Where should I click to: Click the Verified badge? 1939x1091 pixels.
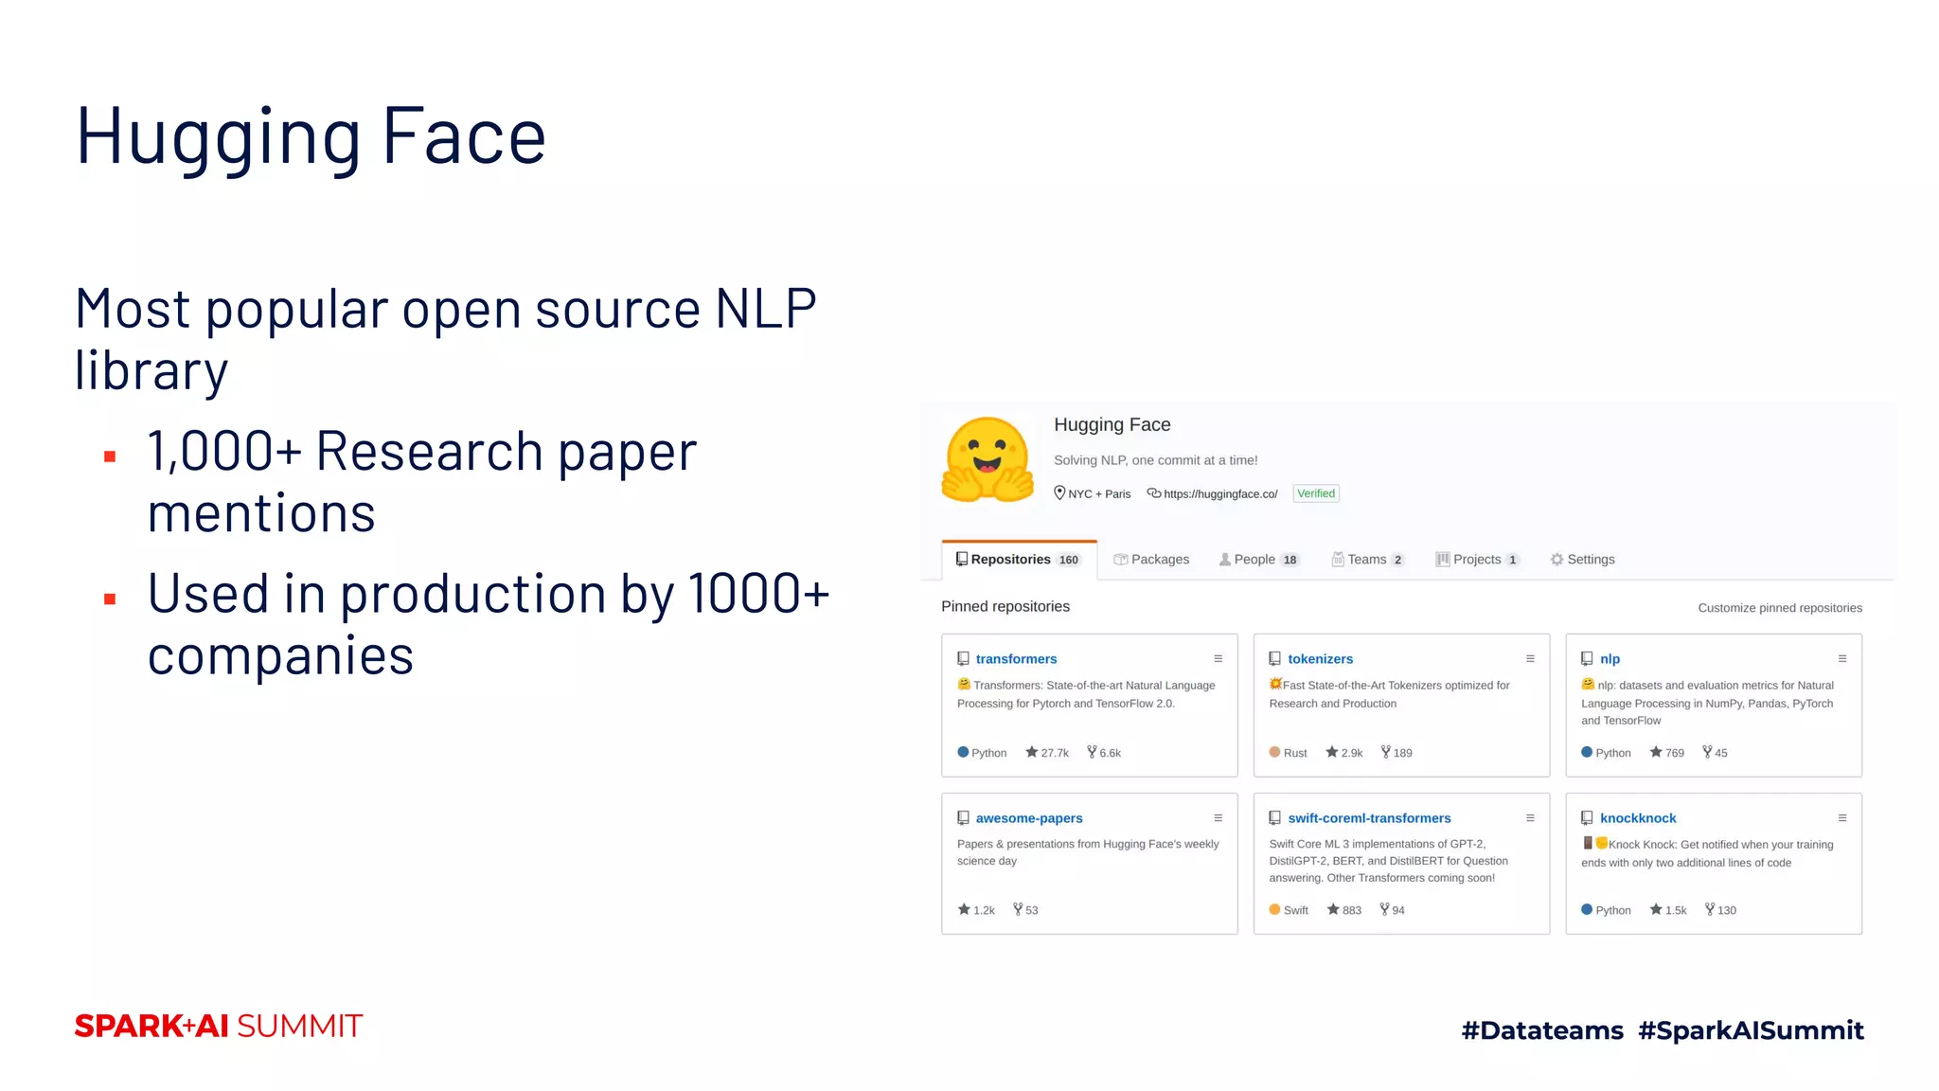click(1316, 493)
